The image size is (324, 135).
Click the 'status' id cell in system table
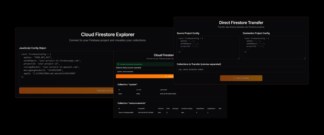tap(120, 94)
